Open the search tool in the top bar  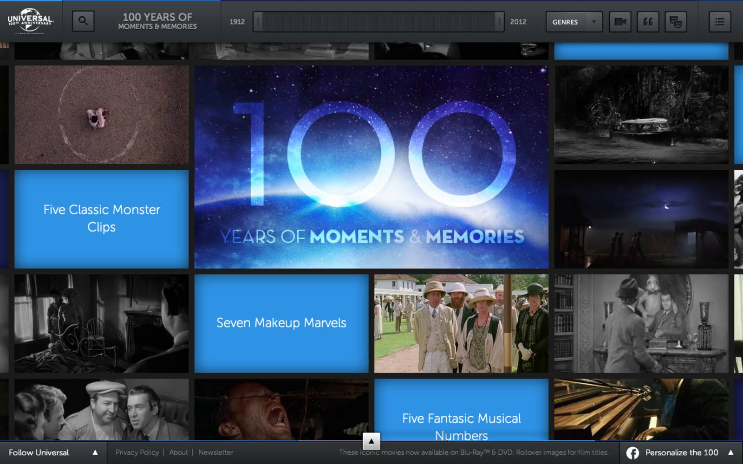[x=83, y=21]
